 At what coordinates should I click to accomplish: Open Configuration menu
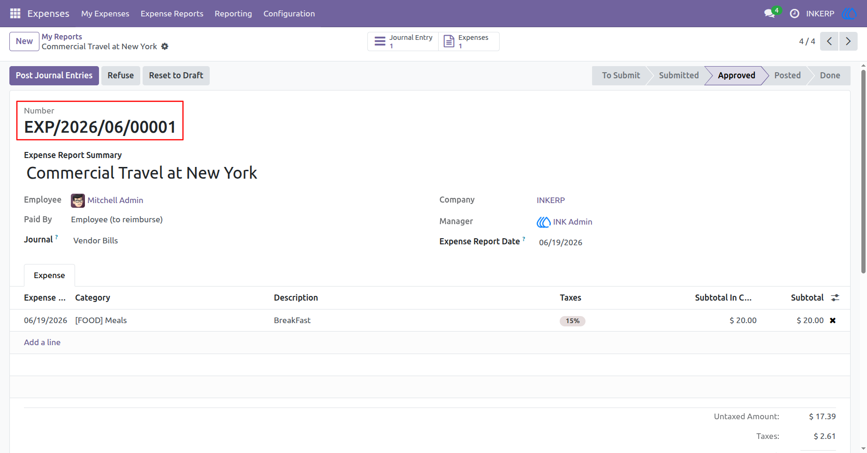click(289, 14)
